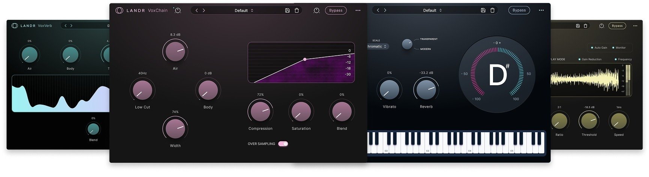Viewport: 649px width, 177px height.
Task: Open three-dot menu in D# tuner window
Action: 541,10
